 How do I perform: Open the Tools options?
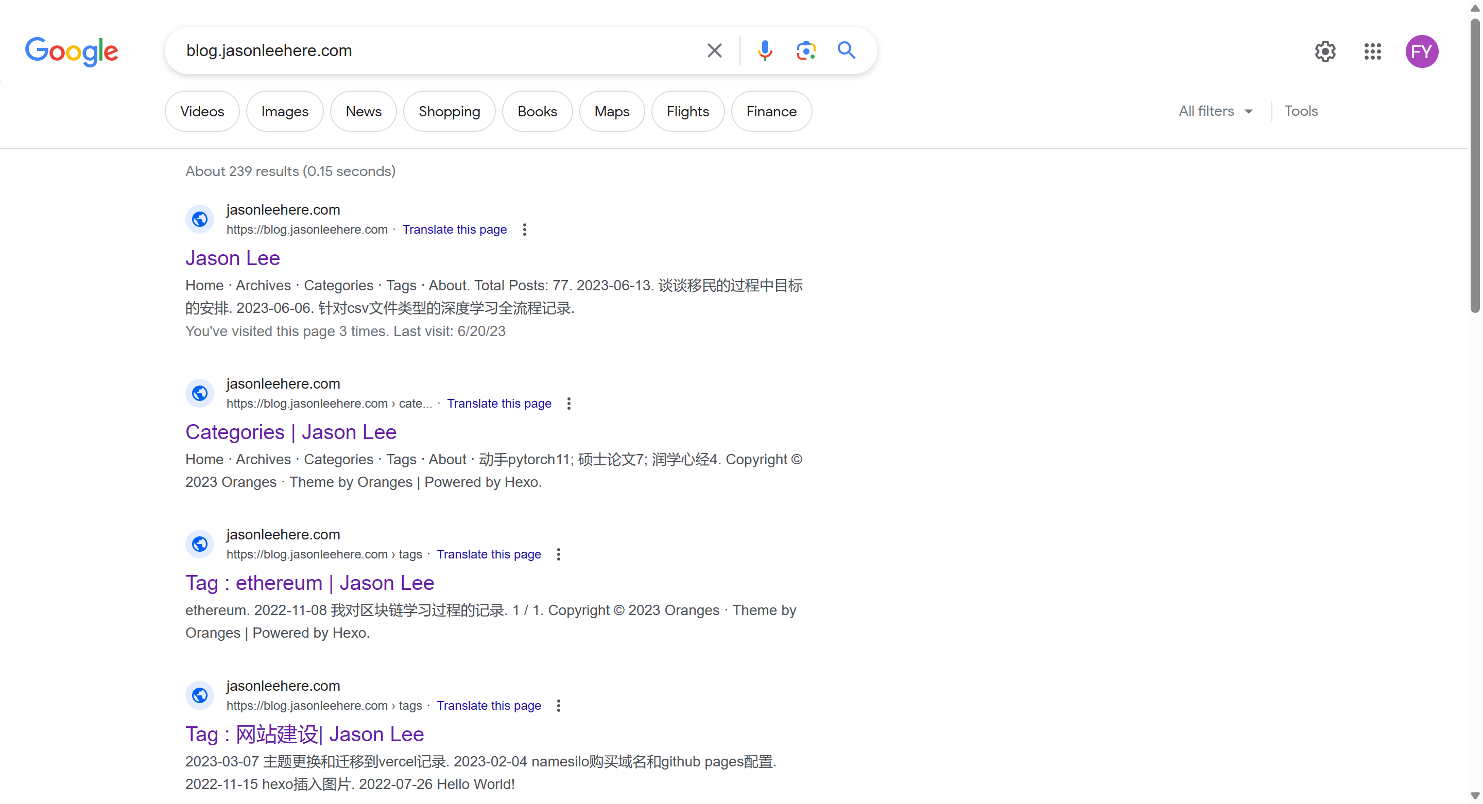(x=1301, y=111)
